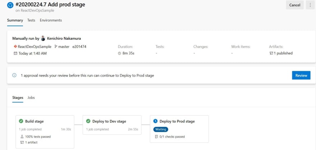The height and width of the screenshot is (150, 316).
Task: Click the artifact icon beside 1 published
Action: (271, 53)
